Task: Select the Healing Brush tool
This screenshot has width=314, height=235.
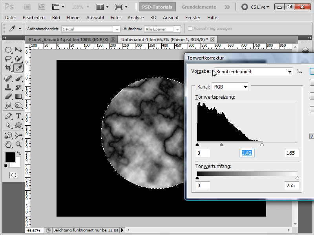Action: tap(8, 78)
